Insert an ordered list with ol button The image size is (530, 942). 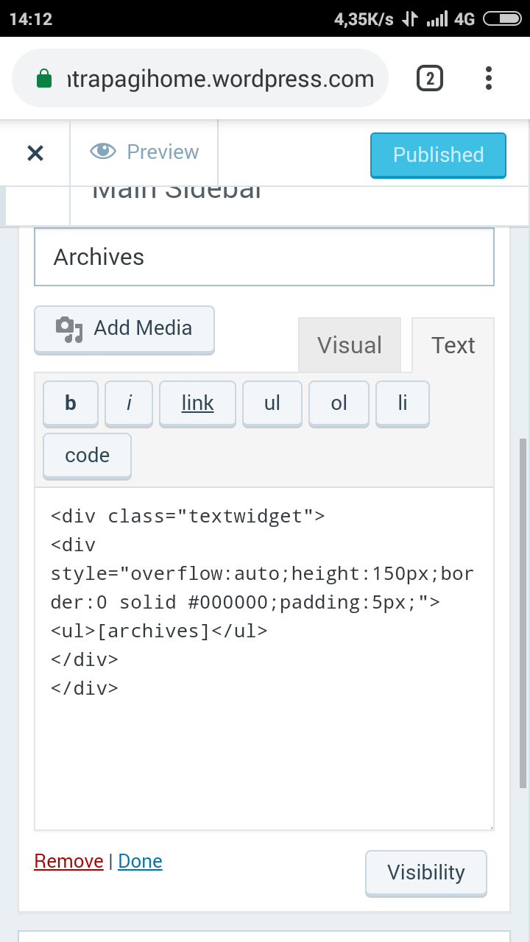click(x=339, y=403)
